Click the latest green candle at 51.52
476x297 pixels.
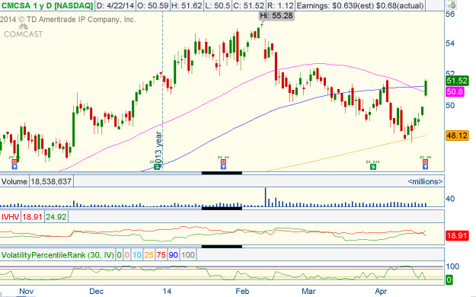[426, 88]
